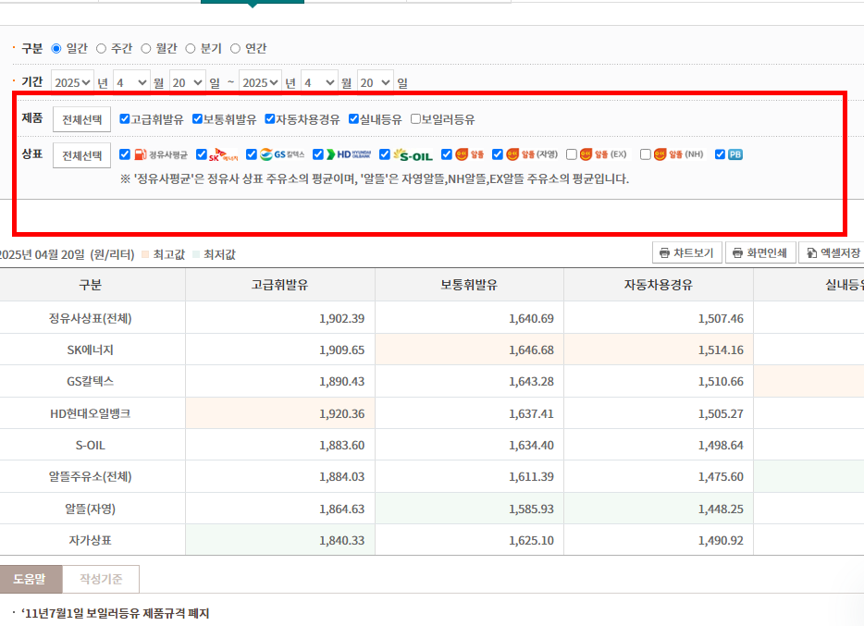Screen dimensions: 864x626
Task: Click the 챠트보기 button
Action: 687,252
